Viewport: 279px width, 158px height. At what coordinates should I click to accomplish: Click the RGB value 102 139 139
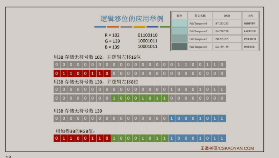[221, 47]
